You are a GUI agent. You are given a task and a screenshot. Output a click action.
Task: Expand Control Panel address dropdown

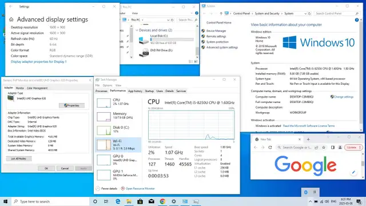pos(305,14)
